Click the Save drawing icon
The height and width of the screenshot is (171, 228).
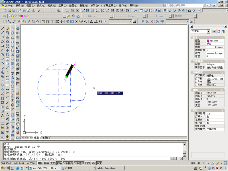click(14, 11)
